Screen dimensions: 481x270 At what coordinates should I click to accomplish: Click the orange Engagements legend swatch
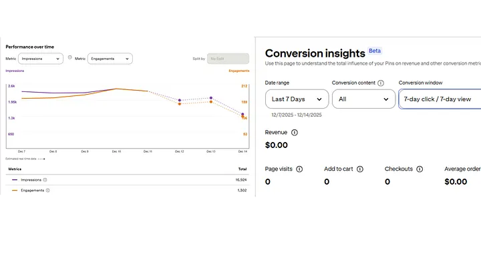click(15, 190)
